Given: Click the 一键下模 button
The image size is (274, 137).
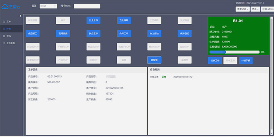Looking at the screenshot, I should (245, 60).
